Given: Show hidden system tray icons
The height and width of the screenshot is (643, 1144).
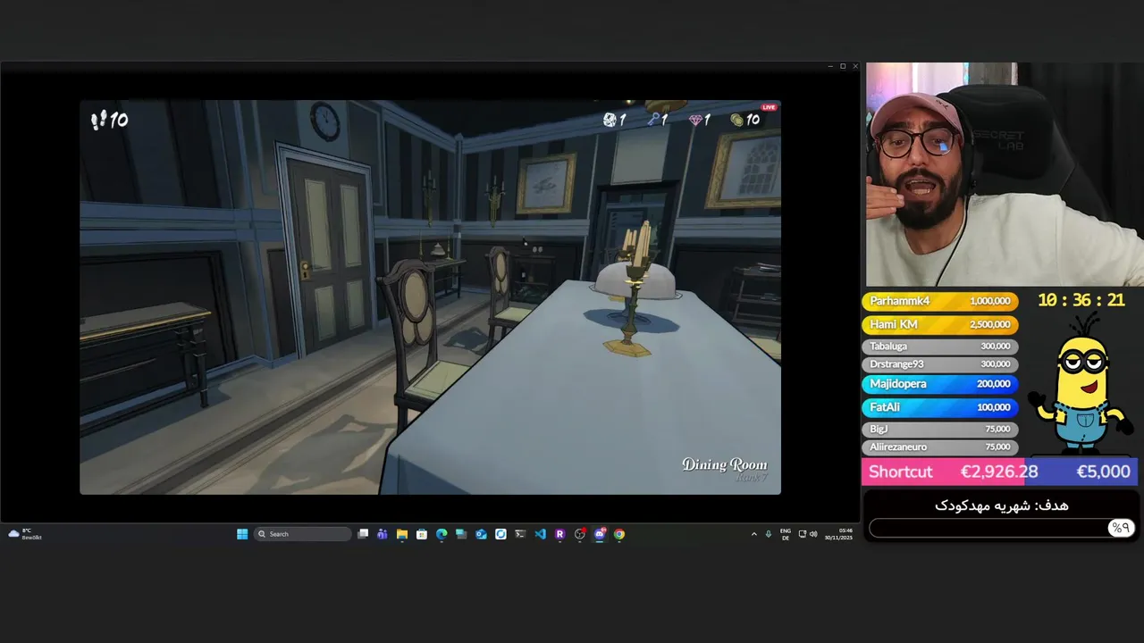Looking at the screenshot, I should [x=753, y=534].
